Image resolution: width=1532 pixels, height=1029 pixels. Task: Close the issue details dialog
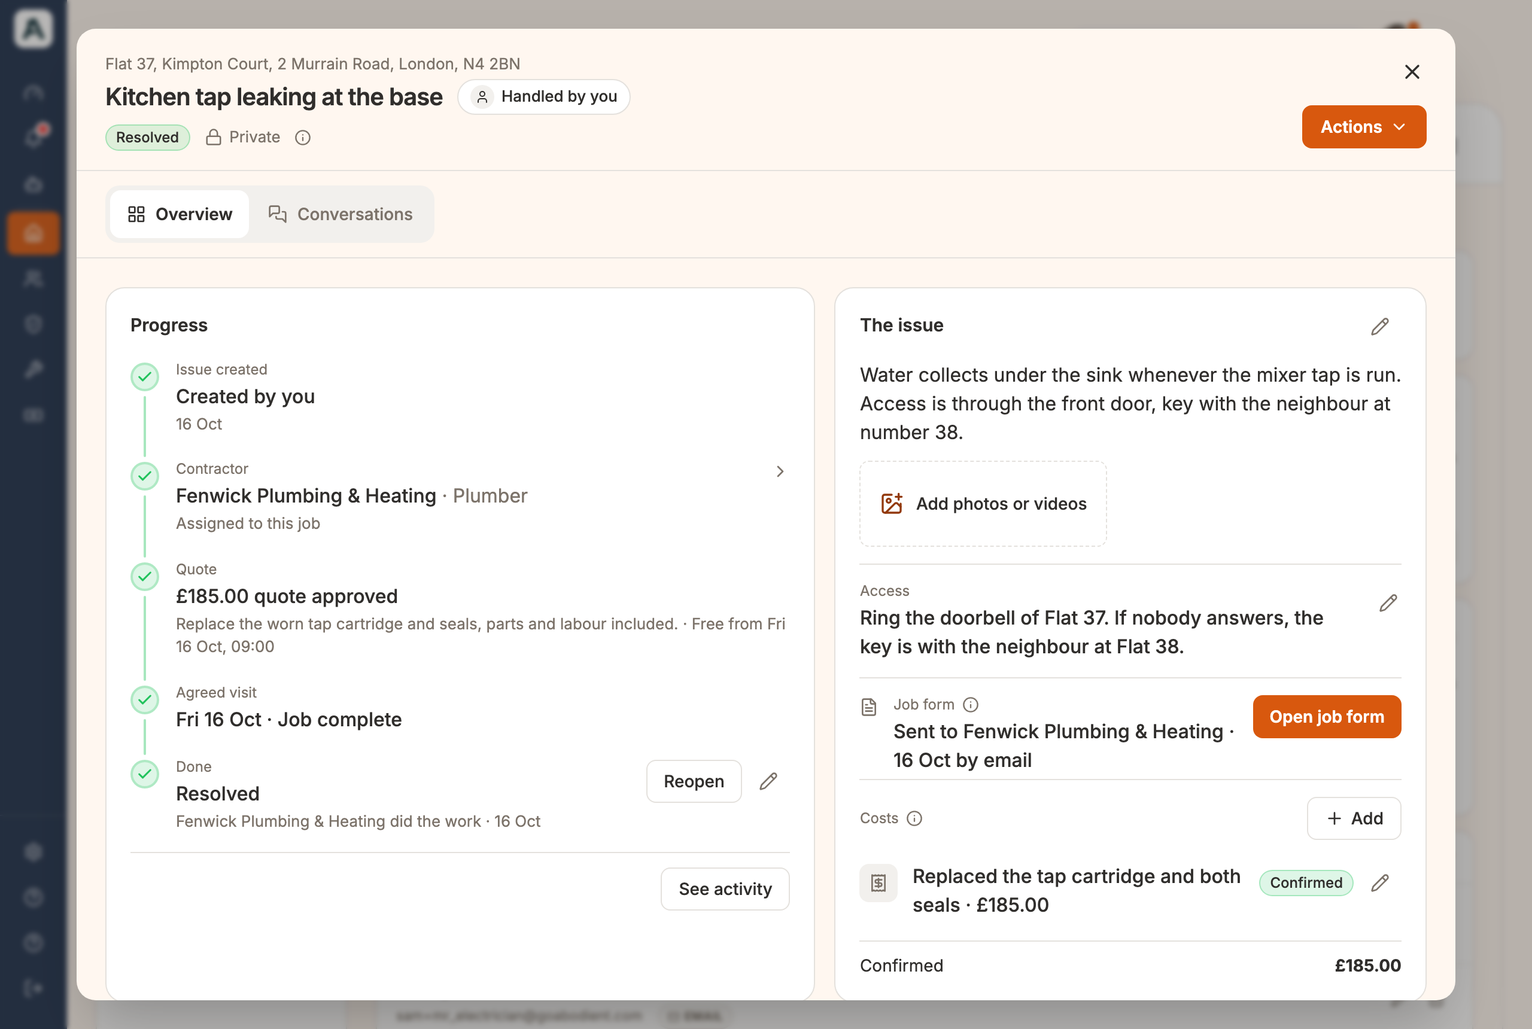pyautogui.click(x=1412, y=72)
